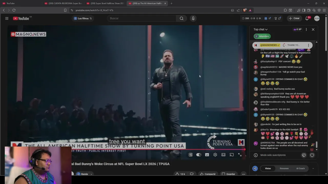Open Brave Rewards triangle icon
Viewport: 328px width, 184px height.
pyautogui.click(x=250, y=10)
